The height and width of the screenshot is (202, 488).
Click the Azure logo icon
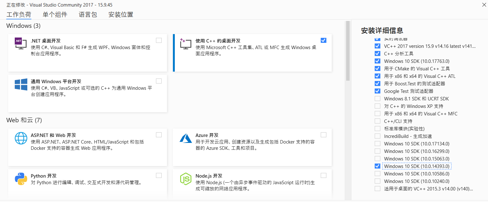tap(186, 138)
